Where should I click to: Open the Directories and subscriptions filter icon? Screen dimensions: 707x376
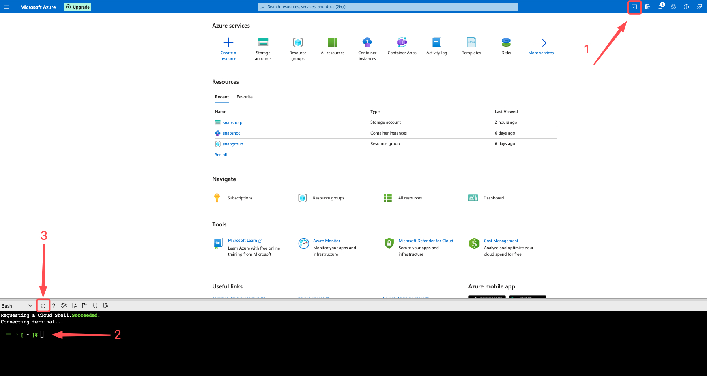[x=647, y=7]
